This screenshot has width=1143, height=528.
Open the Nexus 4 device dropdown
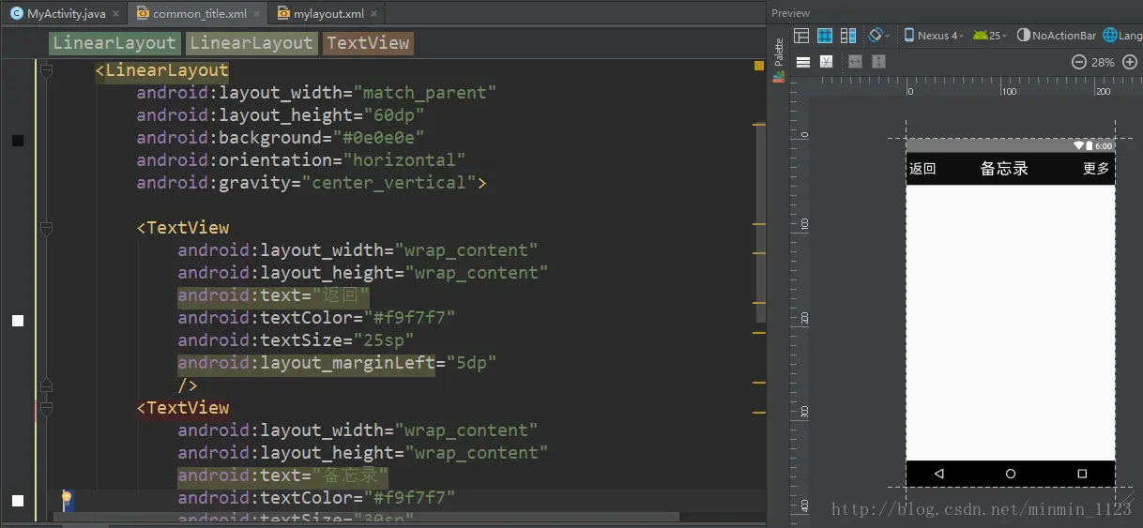(x=934, y=36)
